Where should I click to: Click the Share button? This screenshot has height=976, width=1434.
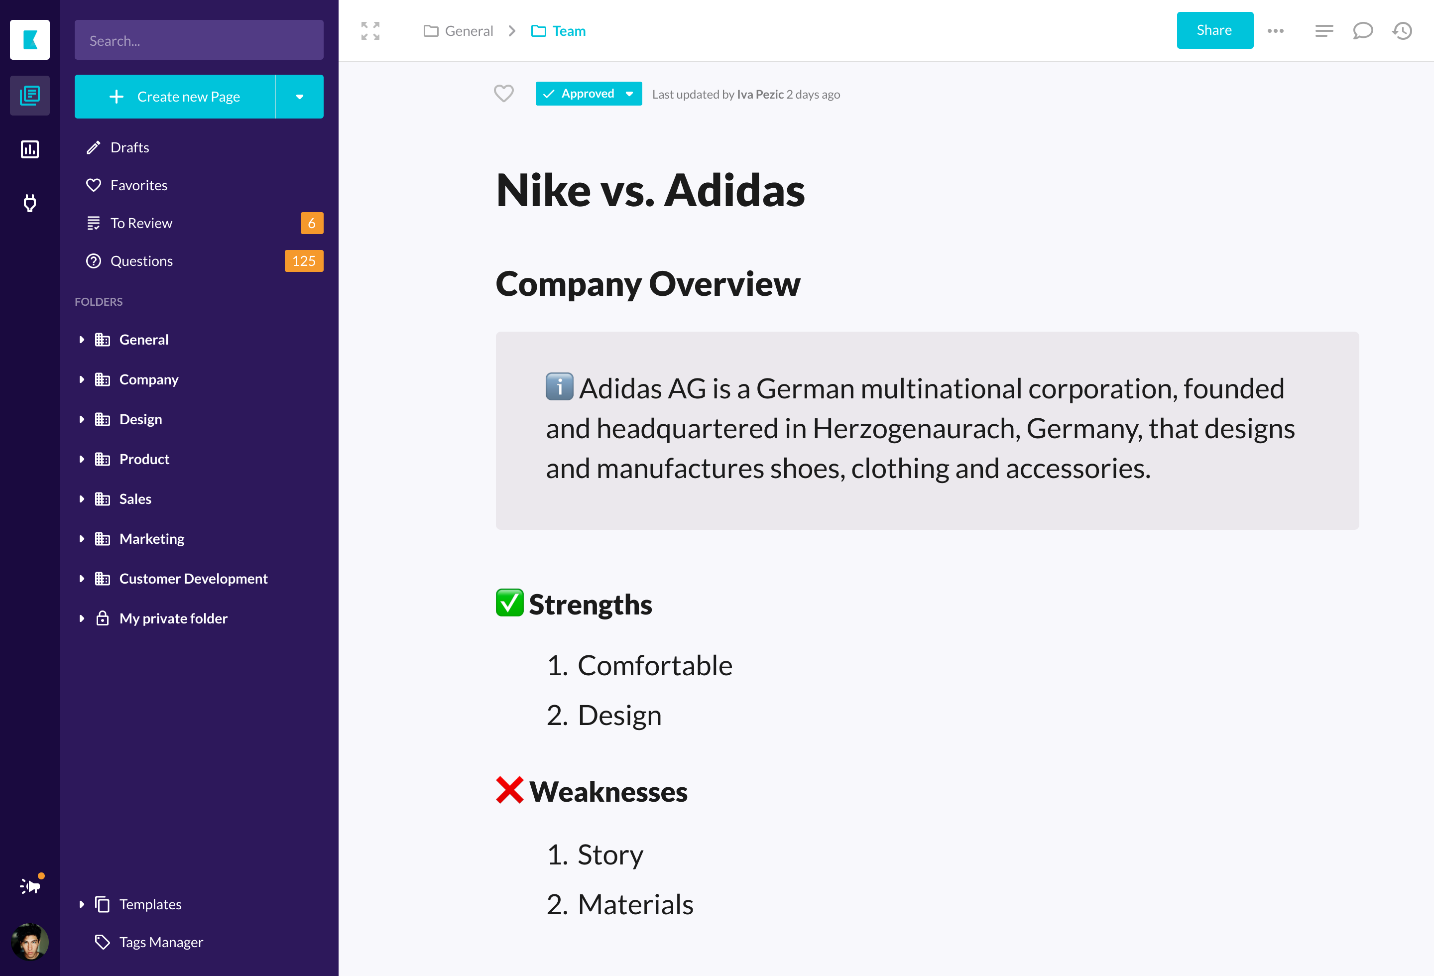(1214, 30)
